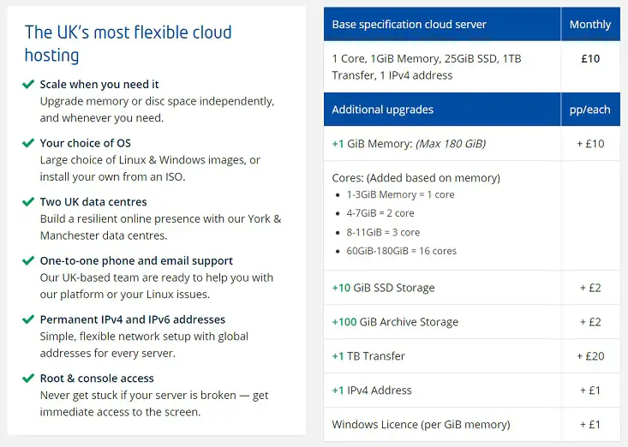Click the checkmark beside Your choice of OS
This screenshot has height=447, width=628.
click(x=28, y=143)
